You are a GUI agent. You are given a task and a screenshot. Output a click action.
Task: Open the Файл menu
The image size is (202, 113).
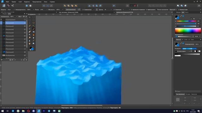(x=8, y=2)
